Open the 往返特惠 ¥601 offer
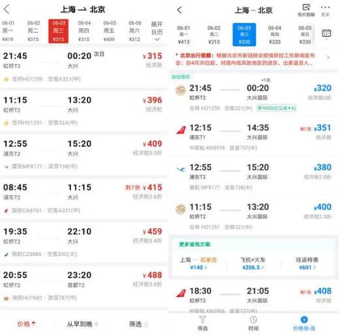Viewport: 342px width, 335px height. 307,263
